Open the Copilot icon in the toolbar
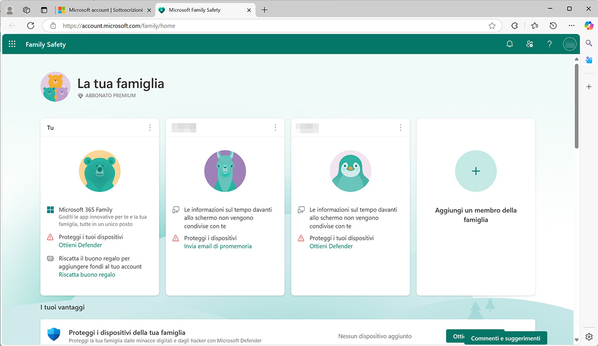 [x=589, y=26]
